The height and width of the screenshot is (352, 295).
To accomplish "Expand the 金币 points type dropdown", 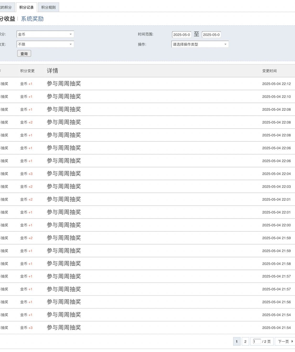I will pyautogui.click(x=45, y=34).
